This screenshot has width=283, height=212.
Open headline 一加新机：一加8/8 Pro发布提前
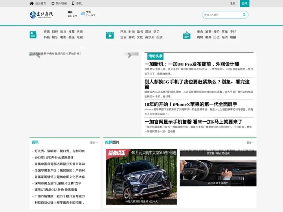[x=192, y=64]
